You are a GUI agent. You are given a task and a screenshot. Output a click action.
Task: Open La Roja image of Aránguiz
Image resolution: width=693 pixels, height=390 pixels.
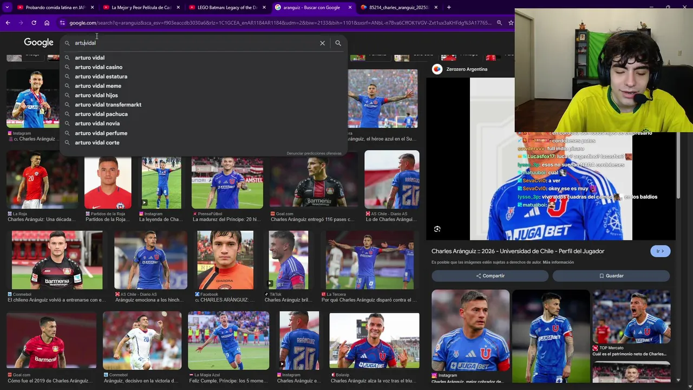tap(42, 179)
